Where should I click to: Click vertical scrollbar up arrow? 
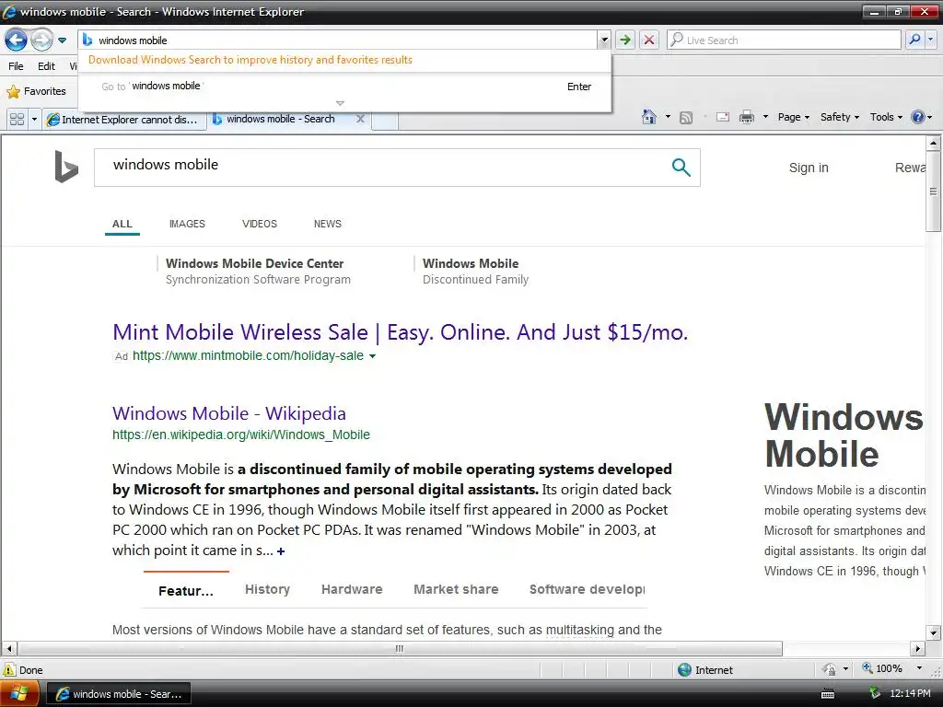[933, 143]
